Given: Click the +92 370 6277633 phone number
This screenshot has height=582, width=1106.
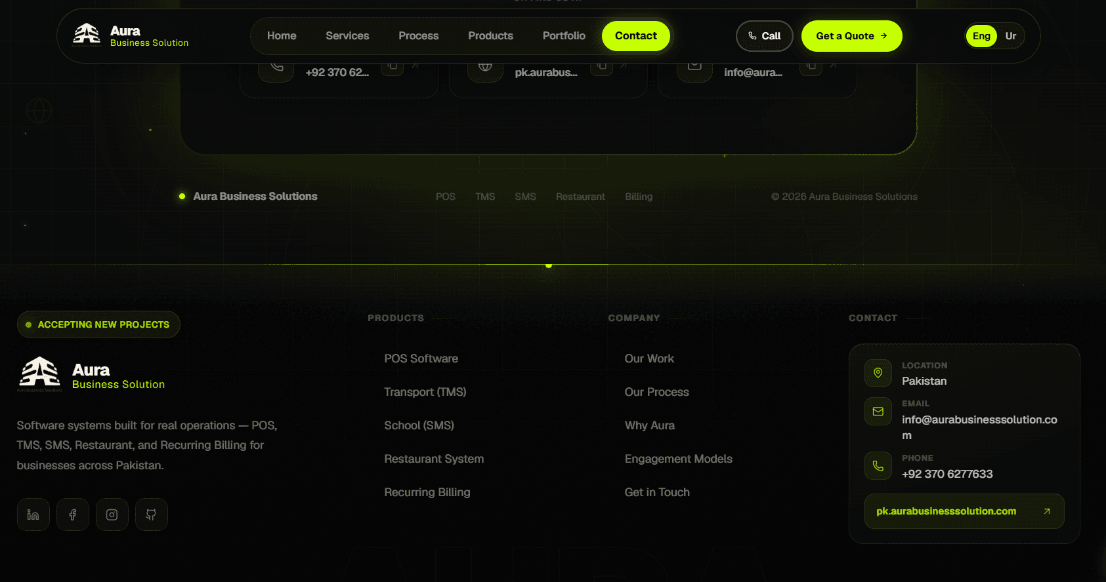Looking at the screenshot, I should (x=947, y=474).
